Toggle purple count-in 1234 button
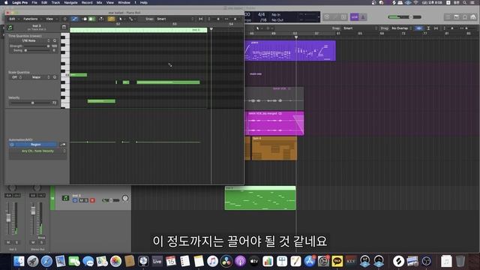Viewport: 480px width, 270px height. point(355,17)
